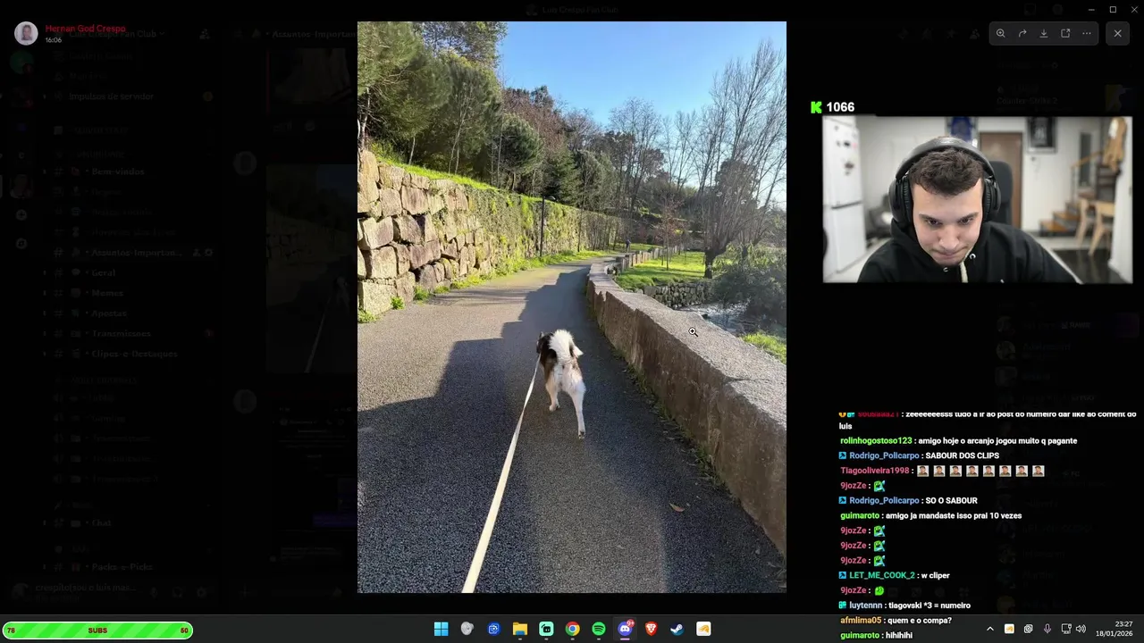1144x643 pixels.
Task: Click the Kick viewer count 1066
Action: click(832, 107)
